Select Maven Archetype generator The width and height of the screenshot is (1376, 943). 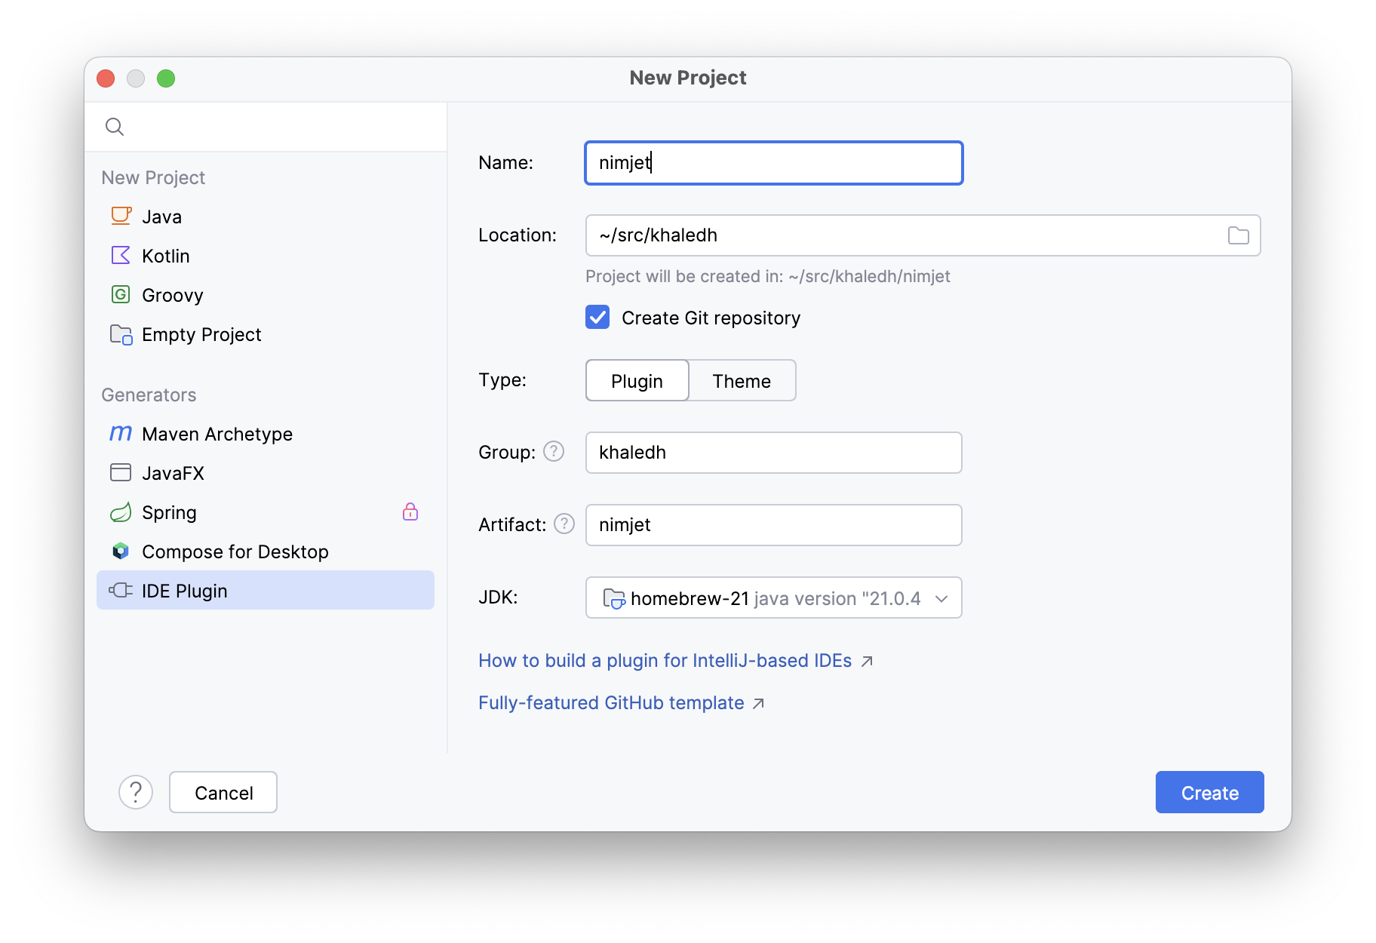pos(266,434)
